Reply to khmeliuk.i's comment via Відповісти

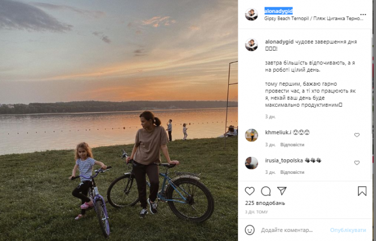tap(292, 144)
